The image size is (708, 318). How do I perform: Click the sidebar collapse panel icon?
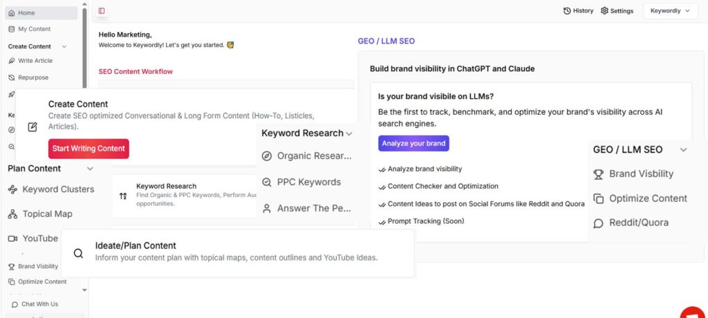tap(102, 11)
